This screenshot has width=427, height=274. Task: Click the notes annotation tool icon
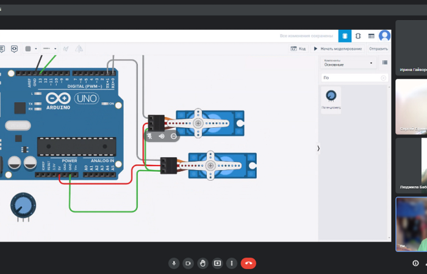(2, 49)
